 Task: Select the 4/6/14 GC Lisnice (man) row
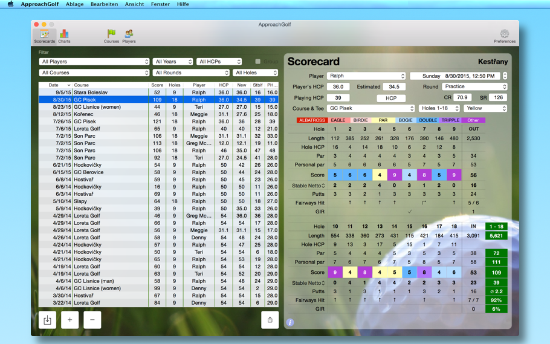coord(158,281)
